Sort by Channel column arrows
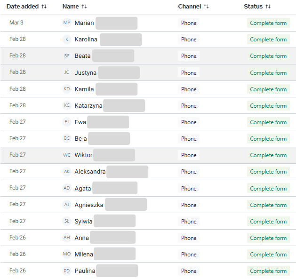This screenshot has height=279, width=296. [206, 7]
